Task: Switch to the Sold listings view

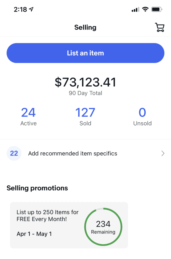Action: (x=85, y=115)
